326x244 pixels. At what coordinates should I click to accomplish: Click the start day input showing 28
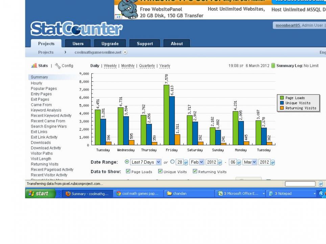click(x=180, y=162)
